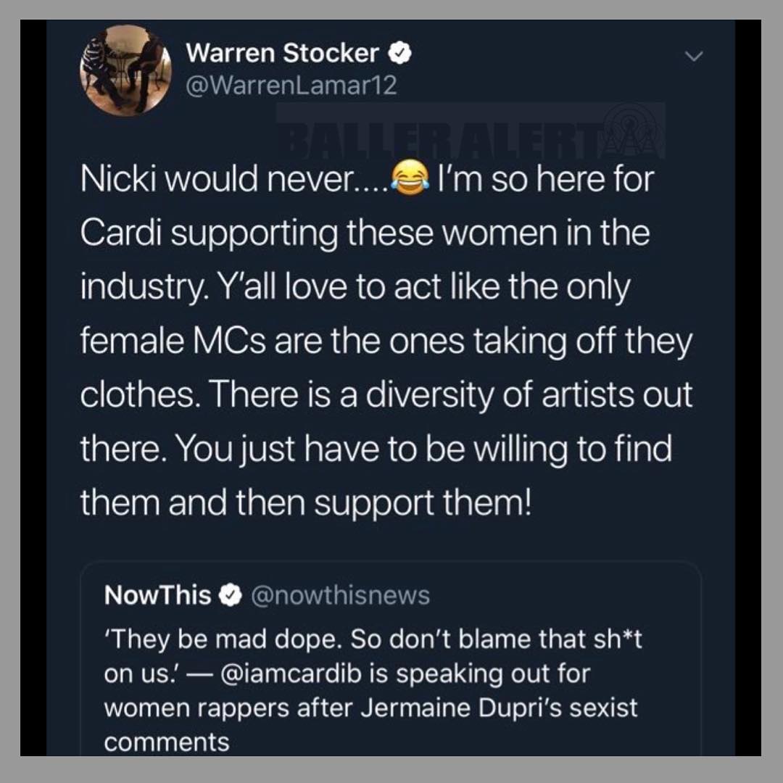Open the quoted NowThis tweet card

(x=391, y=658)
